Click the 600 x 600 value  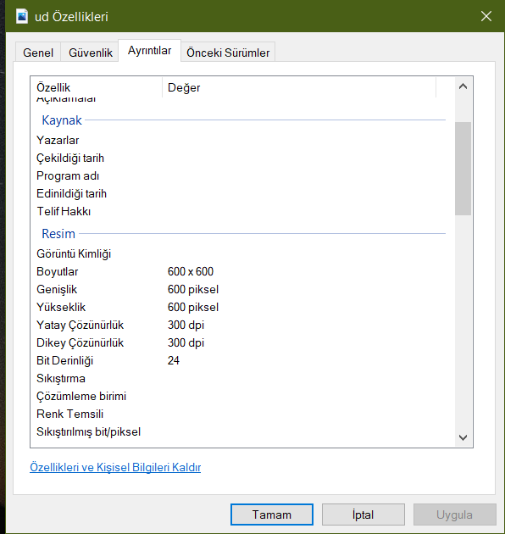191,271
